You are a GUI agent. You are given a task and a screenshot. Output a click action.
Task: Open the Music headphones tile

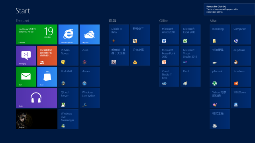(36, 98)
